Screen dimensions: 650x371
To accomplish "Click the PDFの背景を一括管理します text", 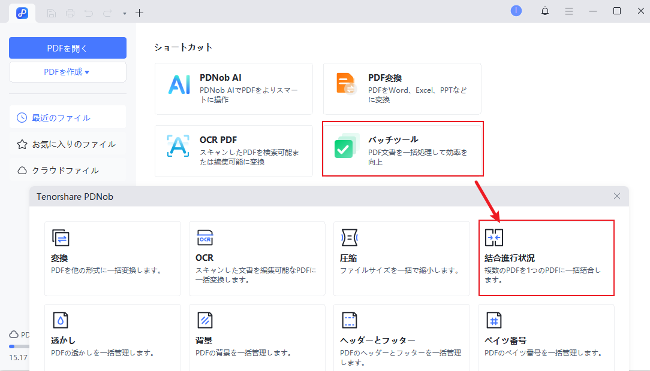I will tap(243, 353).
